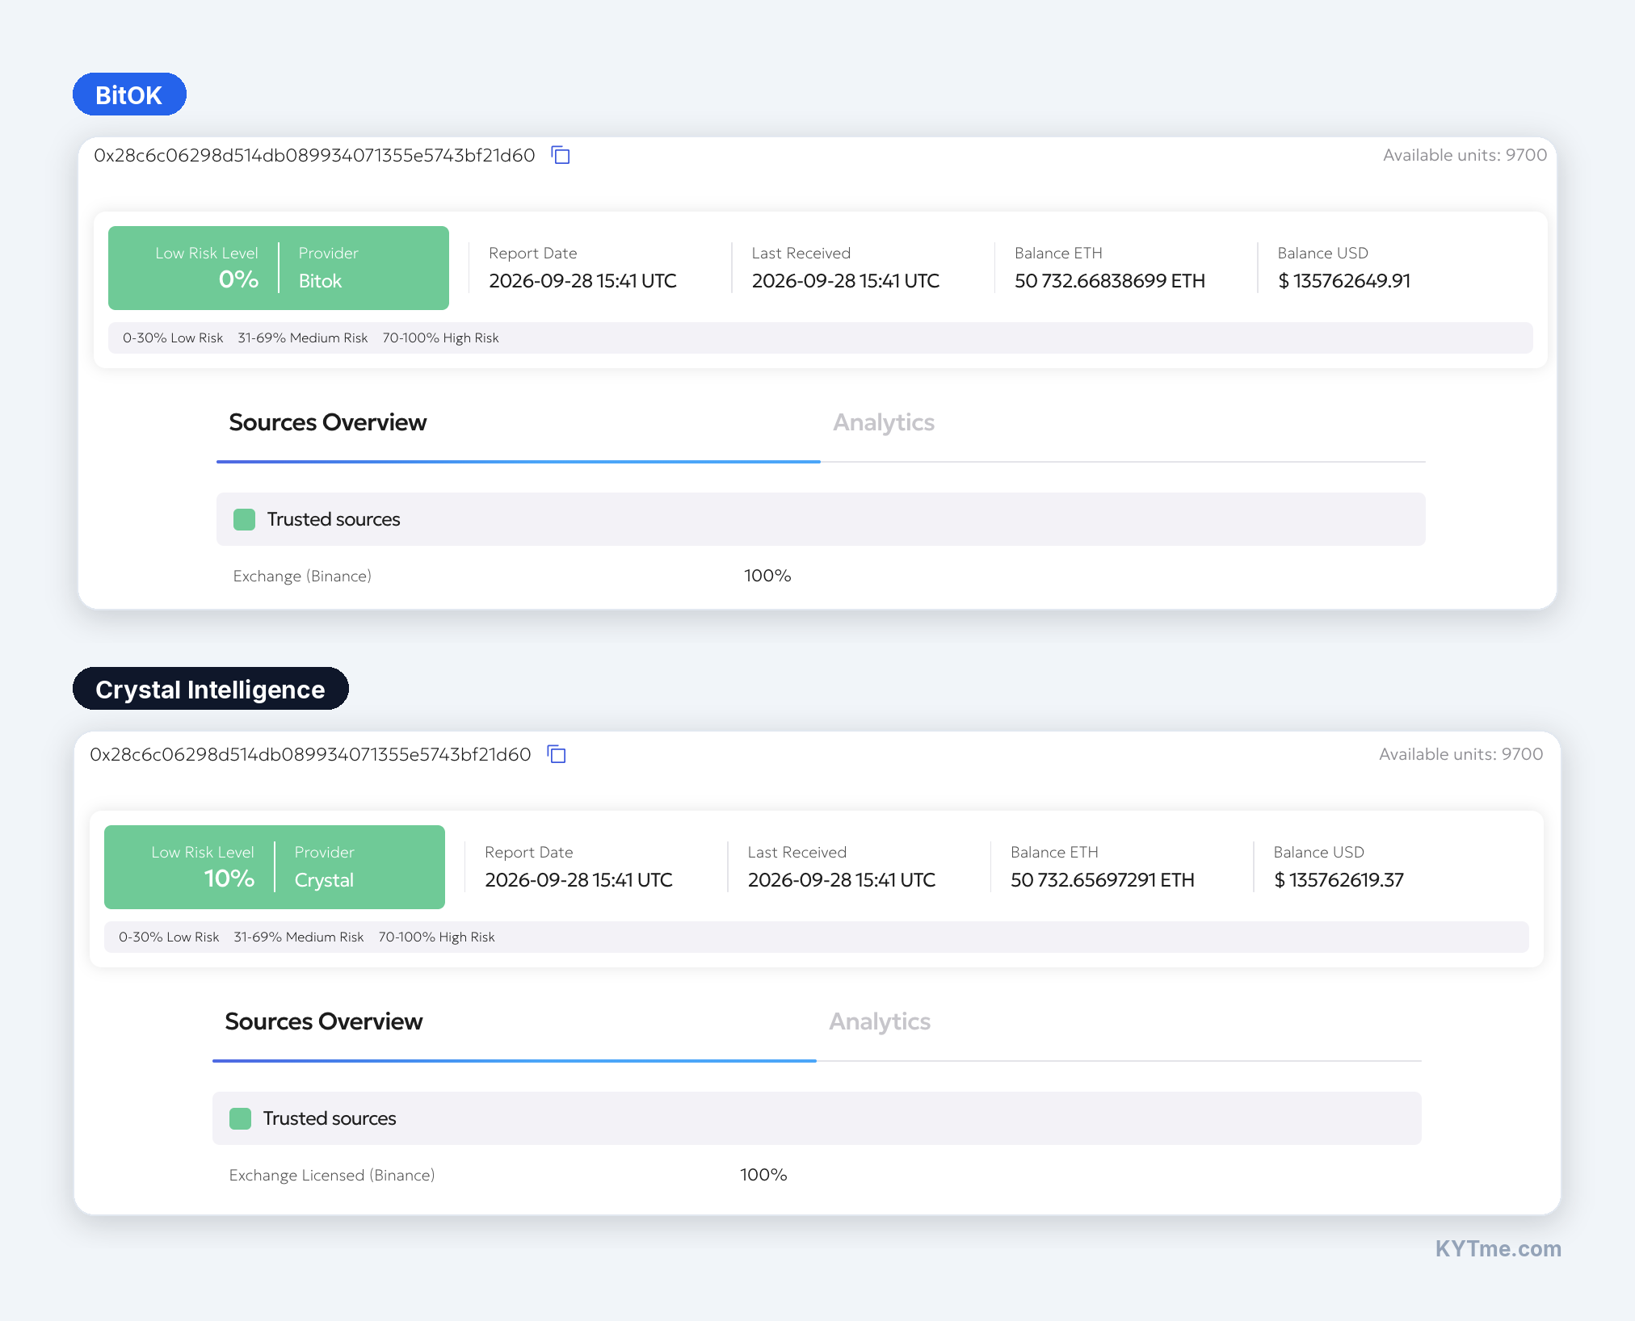Image resolution: width=1635 pixels, height=1321 pixels.
Task: Click the green Trusted sources swatch in BitOK report
Action: pyautogui.click(x=244, y=519)
